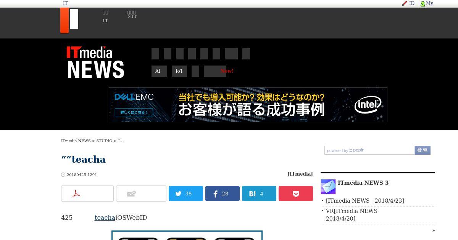This screenshot has width=458, height=240.
Task: Click the Dell EMC details button in banner
Action: 134,112
